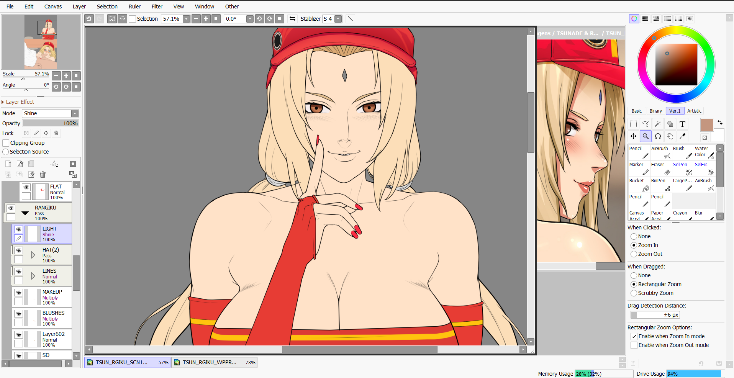Zoom out using the toolbar minus button
The image size is (734, 378).
[196, 19]
